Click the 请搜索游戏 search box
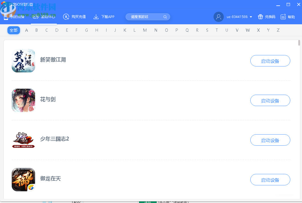Viewport: 302px width, 203px height. pyautogui.click(x=146, y=17)
